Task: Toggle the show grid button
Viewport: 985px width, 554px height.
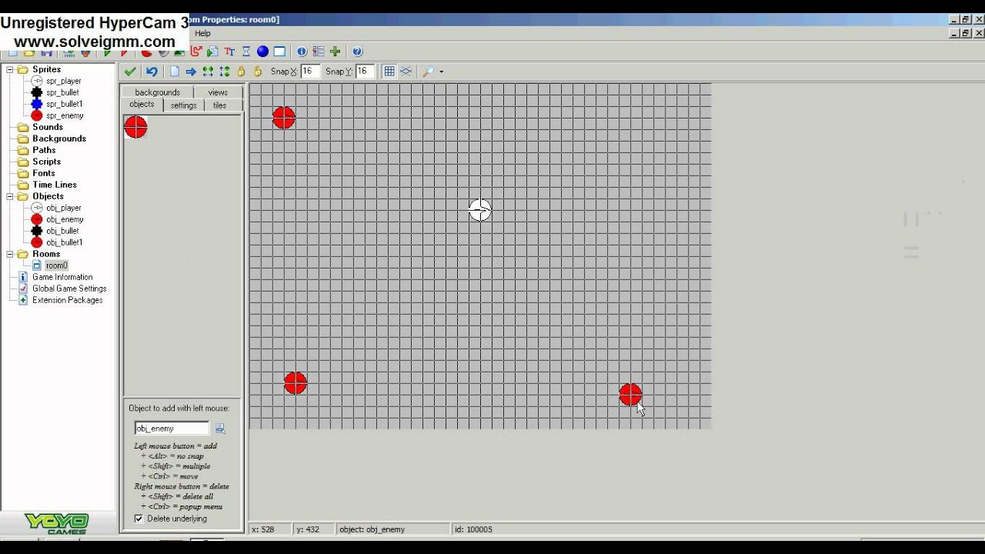Action: [389, 72]
